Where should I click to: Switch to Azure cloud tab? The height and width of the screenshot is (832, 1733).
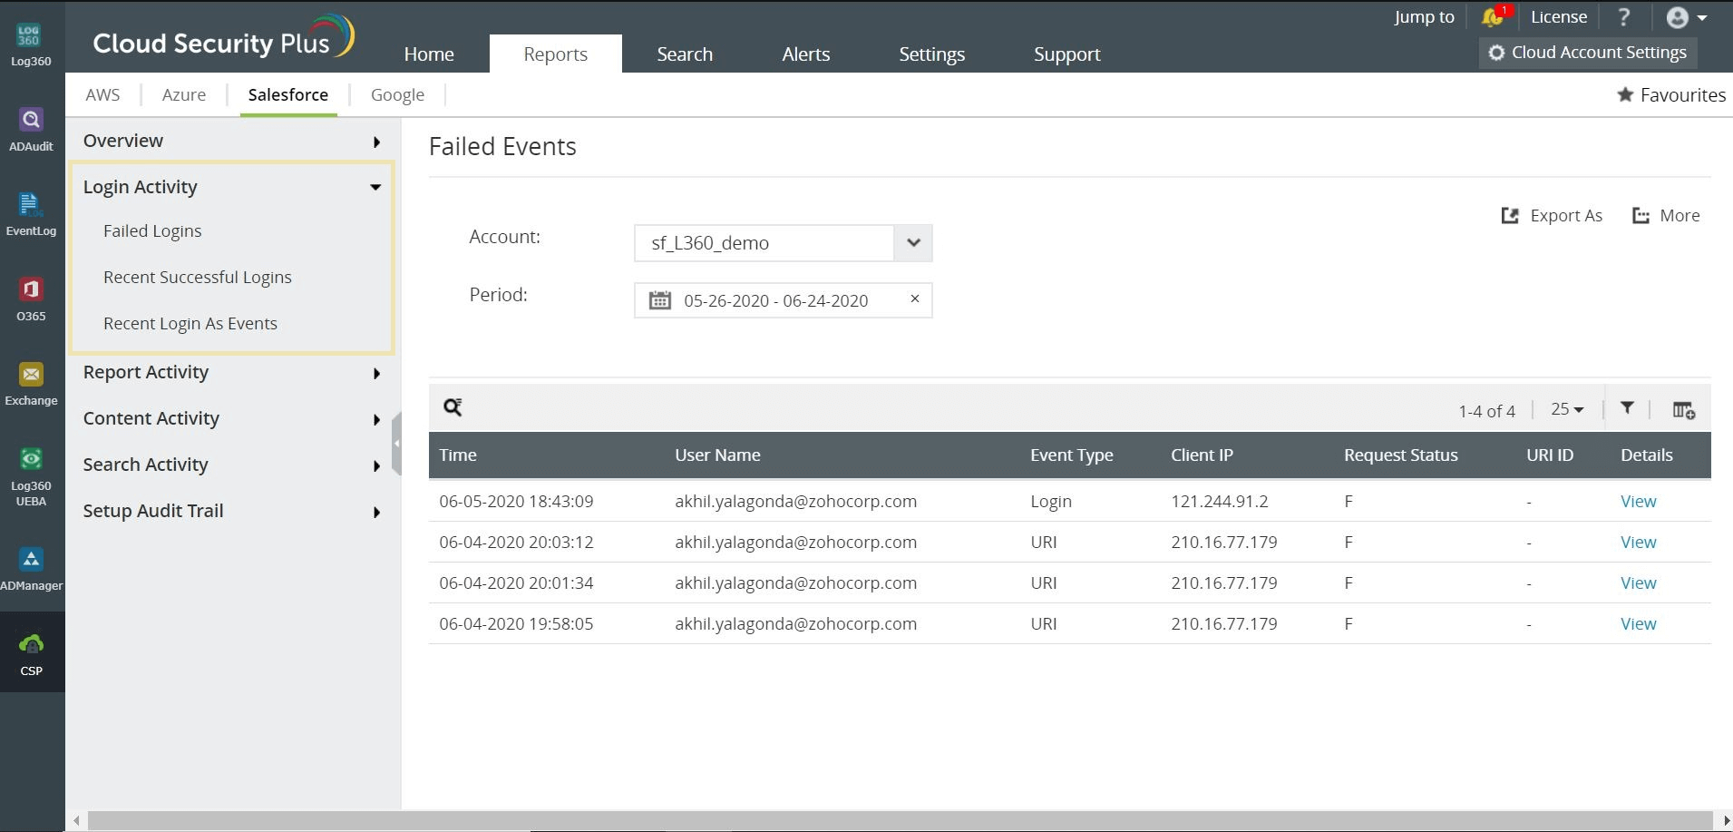184,94
